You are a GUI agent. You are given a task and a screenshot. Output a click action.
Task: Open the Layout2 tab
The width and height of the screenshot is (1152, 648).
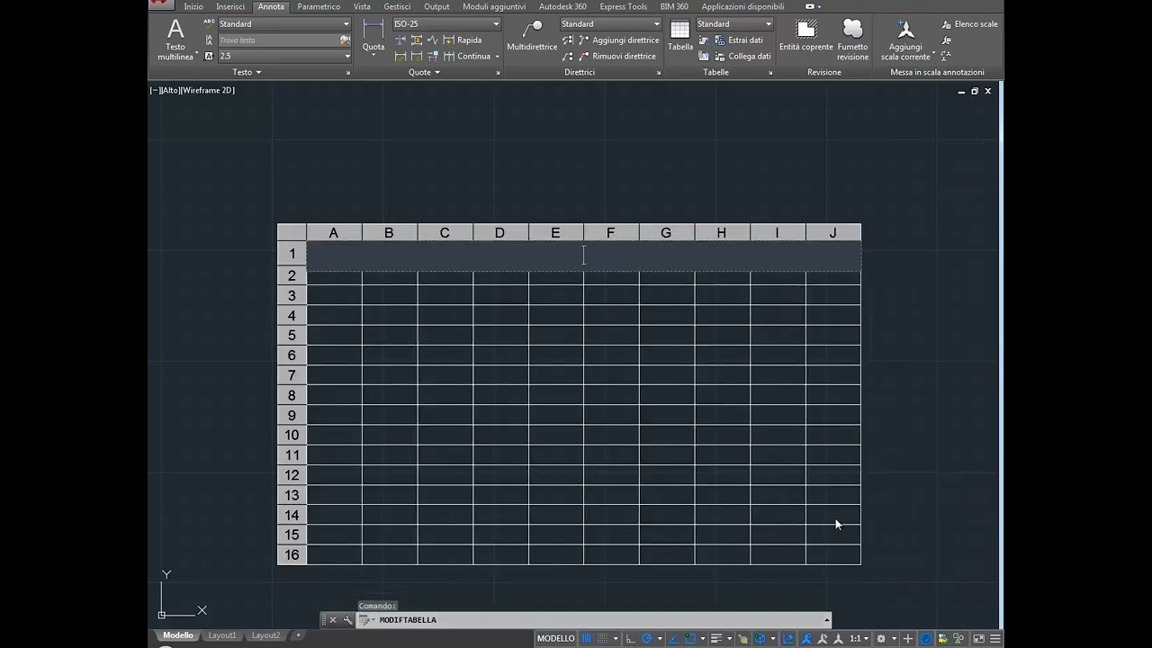265,635
